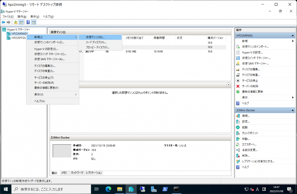Click エクスポート under Z2Mini-Docker actions
Viewport: 297px width, 194px height.
(x=249, y=144)
